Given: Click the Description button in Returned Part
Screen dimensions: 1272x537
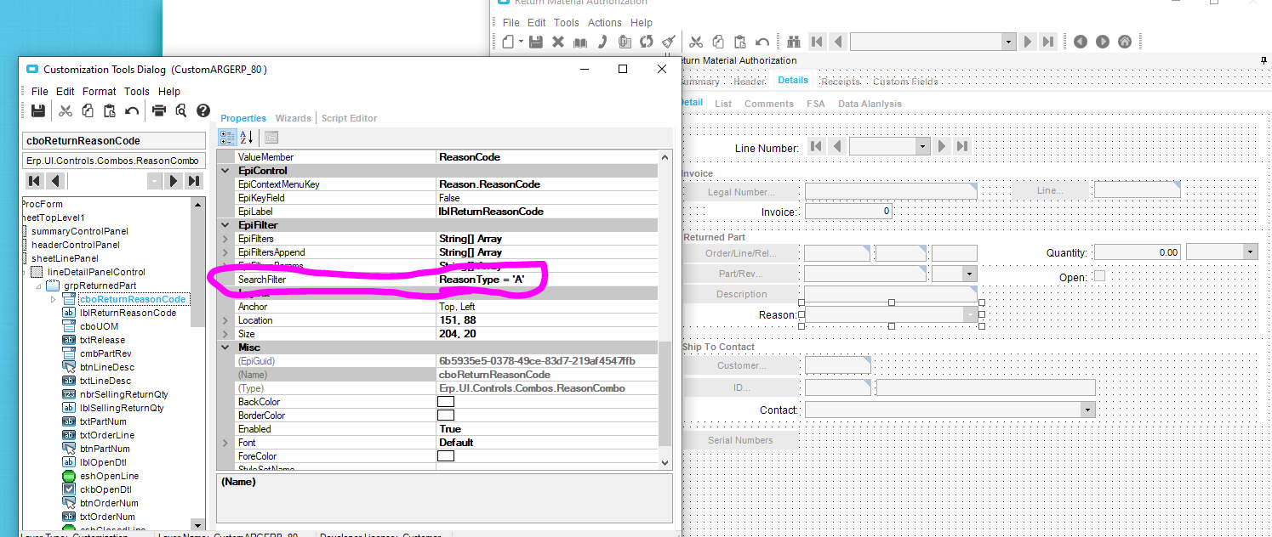Looking at the screenshot, I should tap(741, 294).
